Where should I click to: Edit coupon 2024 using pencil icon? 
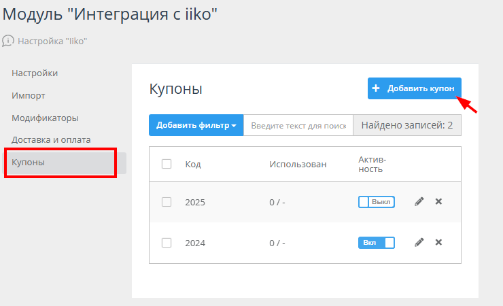tap(419, 242)
